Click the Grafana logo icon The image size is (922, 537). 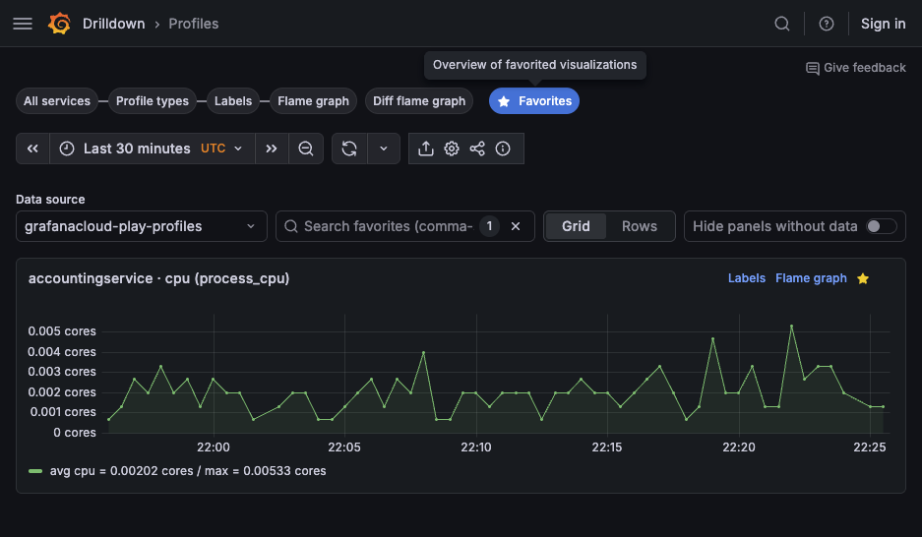coord(60,24)
